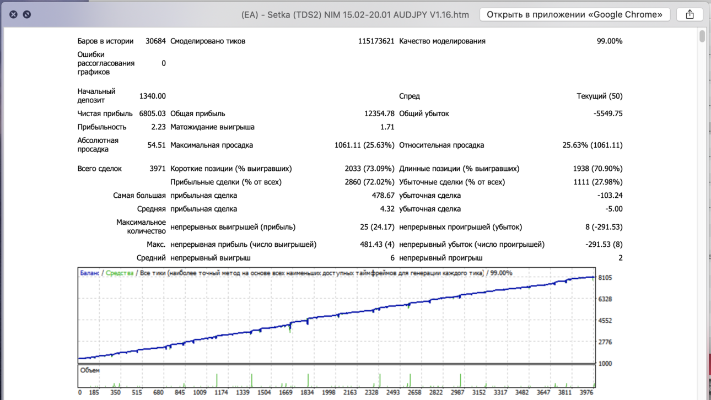The width and height of the screenshot is (711, 400).
Task: Click average consecutive losses value 2
Action: click(621, 258)
